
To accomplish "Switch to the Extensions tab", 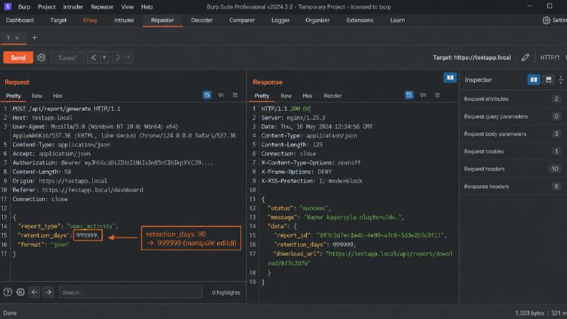I will (x=360, y=20).
